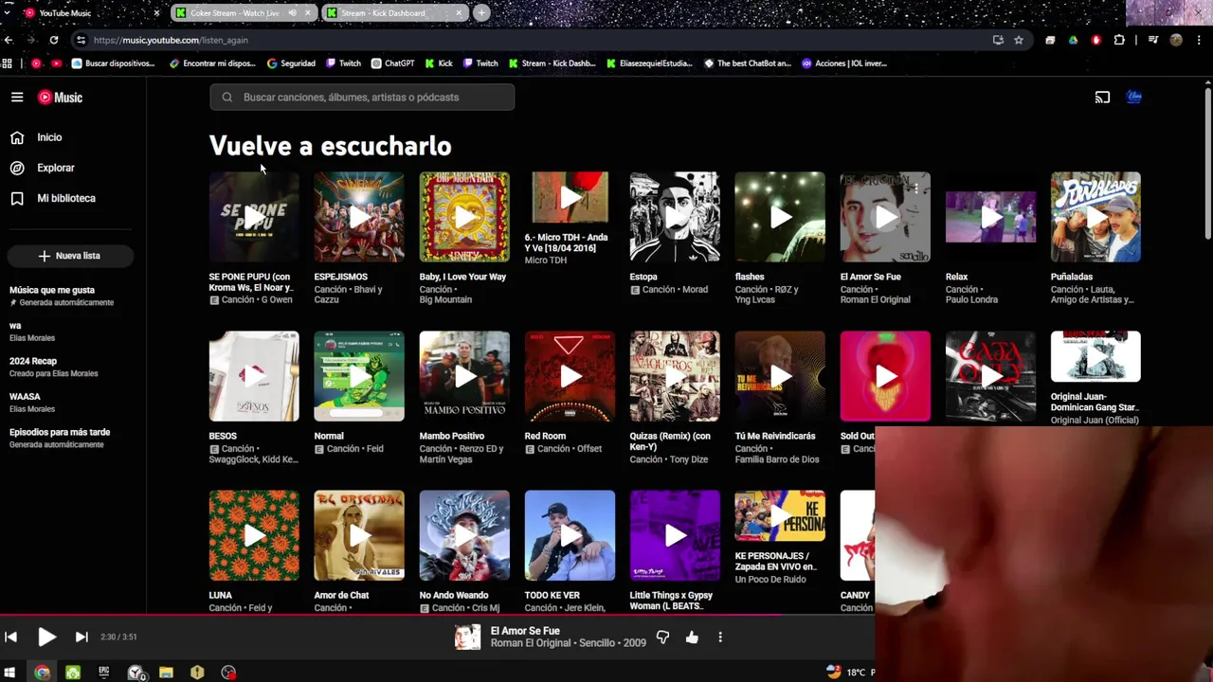Open 'Buscar dispositivos' bookmark
The image size is (1213, 682).
(x=113, y=63)
